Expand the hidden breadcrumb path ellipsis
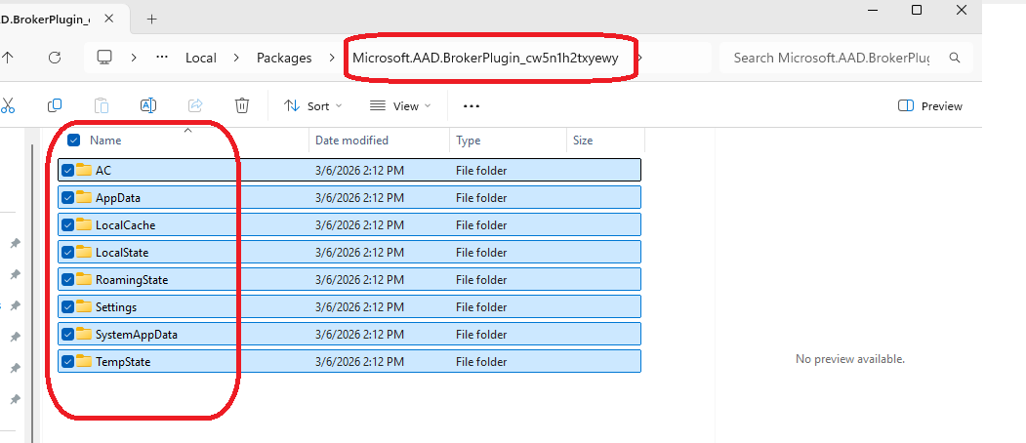This screenshot has width=1026, height=443. coord(162,58)
